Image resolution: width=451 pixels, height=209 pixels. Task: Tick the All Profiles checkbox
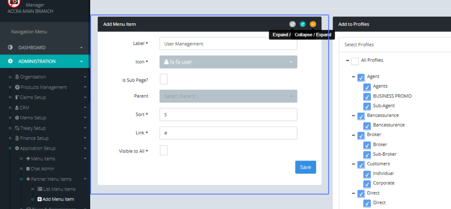coord(355,61)
